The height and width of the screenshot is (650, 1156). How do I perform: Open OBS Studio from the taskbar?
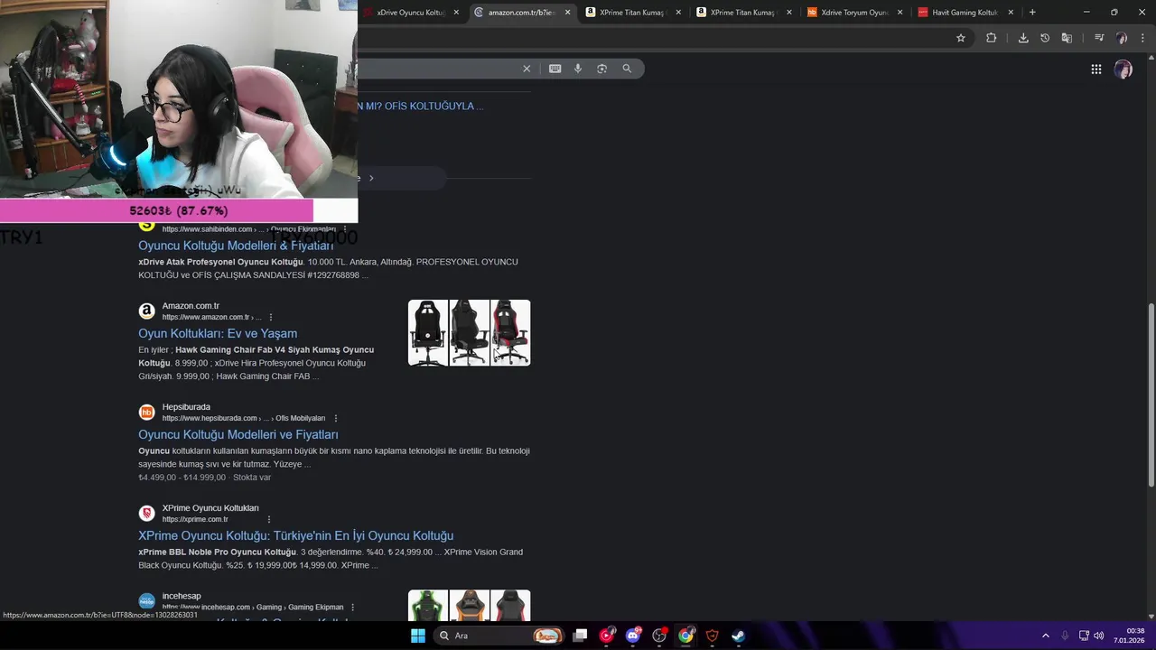[x=659, y=636]
